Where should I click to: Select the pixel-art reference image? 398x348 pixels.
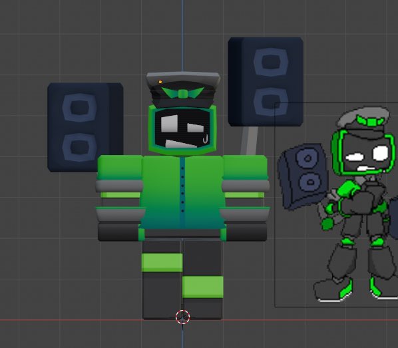click(x=336, y=204)
